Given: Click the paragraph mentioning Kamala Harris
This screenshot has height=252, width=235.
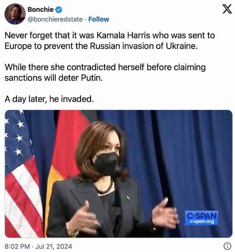Looking at the screenshot, I should [110, 41].
